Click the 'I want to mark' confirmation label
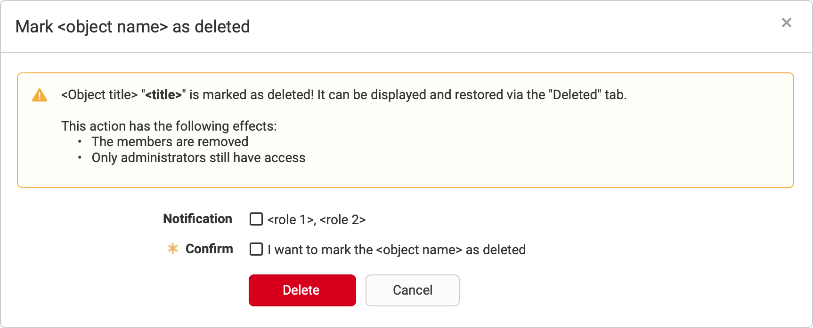Screen dimensions: 813x328 pos(397,250)
